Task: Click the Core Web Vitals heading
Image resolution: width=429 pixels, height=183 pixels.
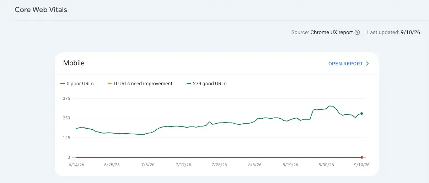Action: tap(41, 10)
